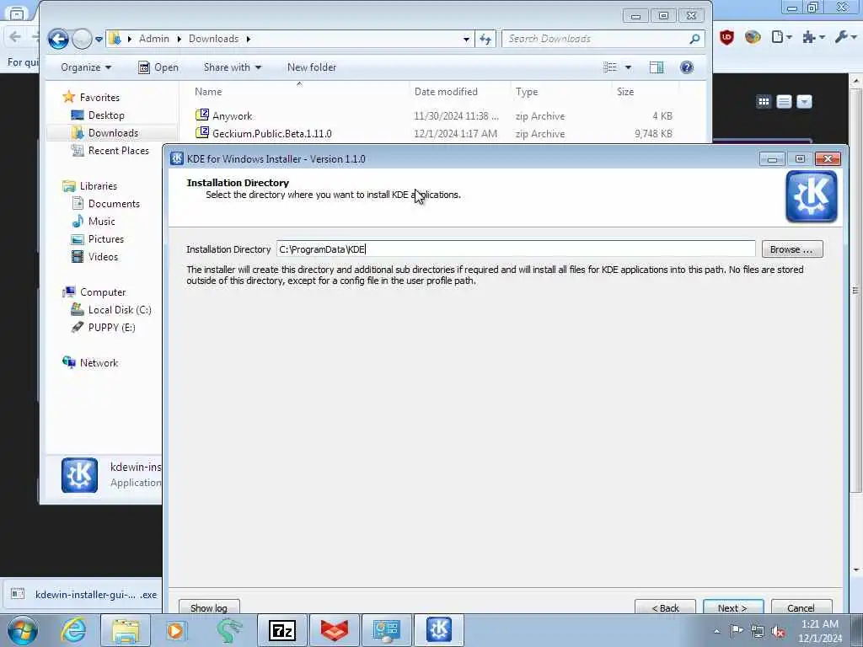Viewport: 863px width, 647px height.
Task: Sort by the Size column header
Action: [645, 91]
